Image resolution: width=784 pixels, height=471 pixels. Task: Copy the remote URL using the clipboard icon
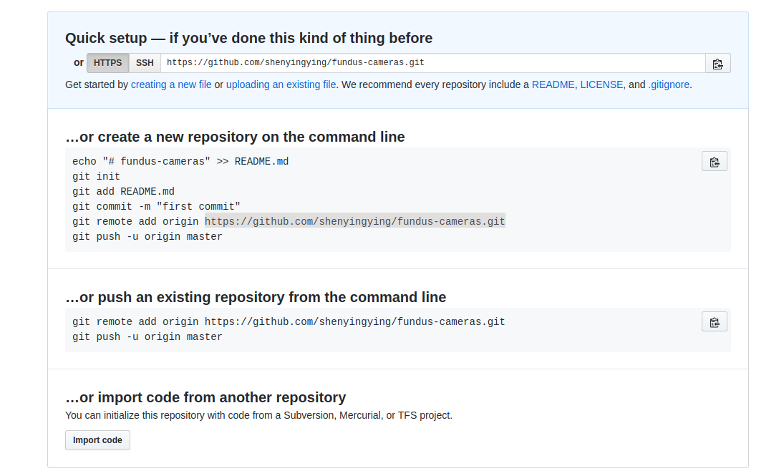[x=718, y=63]
